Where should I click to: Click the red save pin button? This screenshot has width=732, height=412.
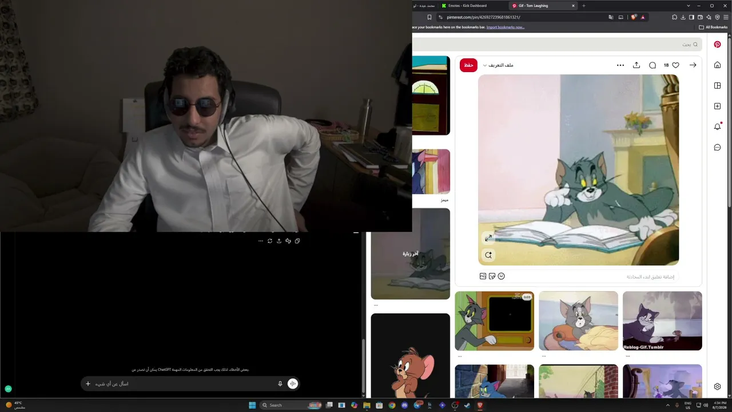pos(468,65)
